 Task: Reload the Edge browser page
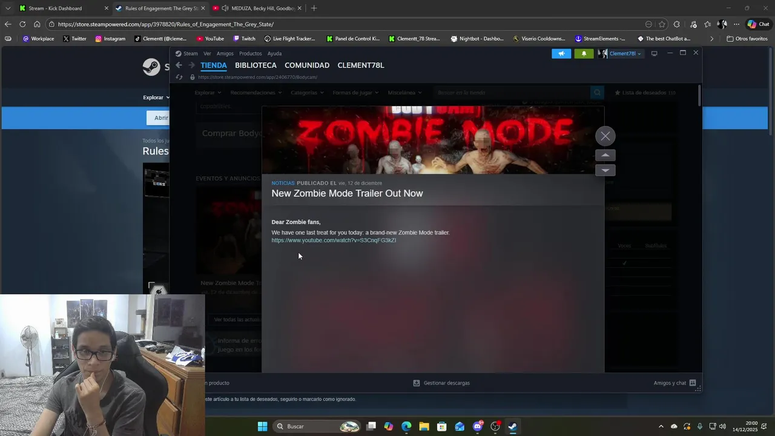22,24
